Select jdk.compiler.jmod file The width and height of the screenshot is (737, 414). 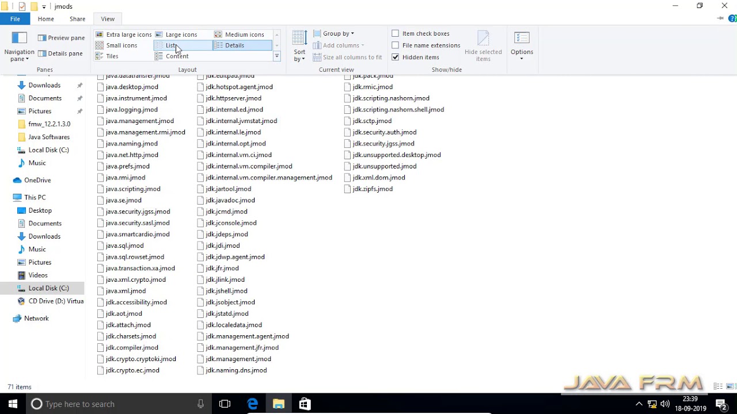pyautogui.click(x=132, y=348)
